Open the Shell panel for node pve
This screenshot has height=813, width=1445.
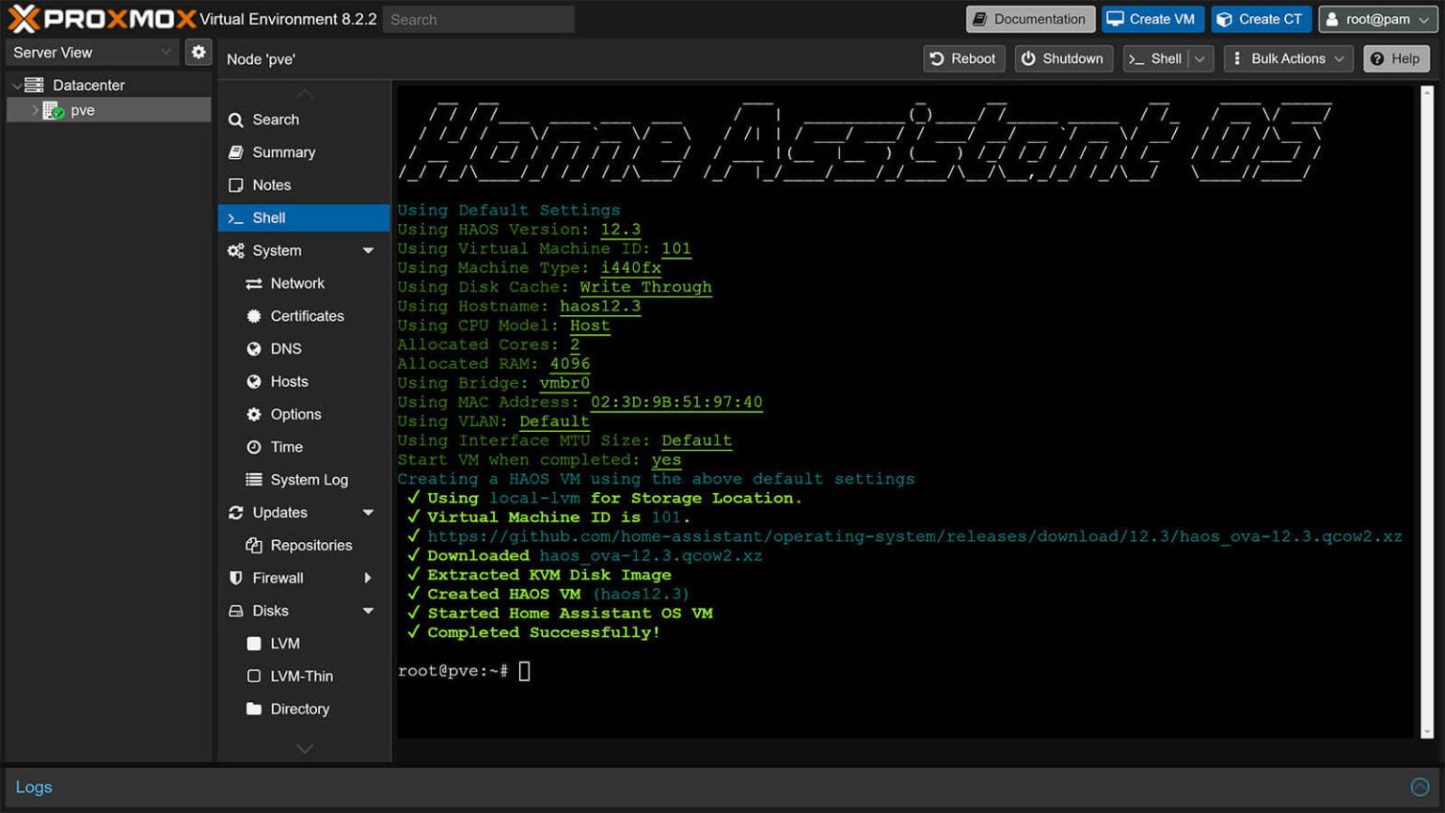click(269, 217)
